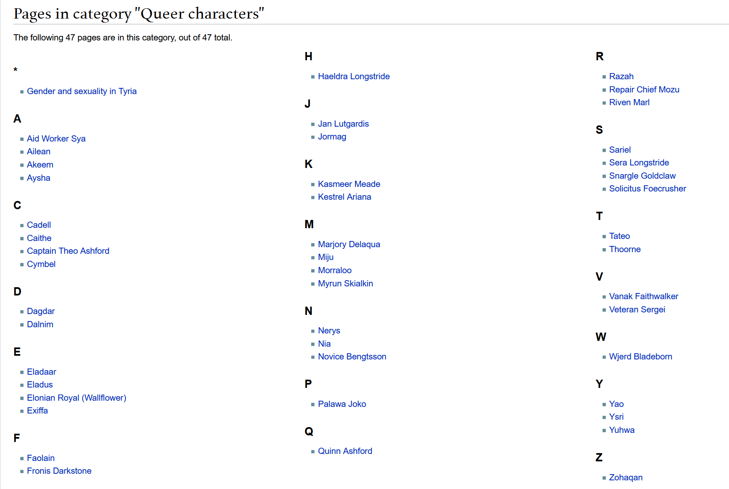The image size is (729, 489).
Task: Open the Gender and sexuality in Tyria page
Action: 82,91
